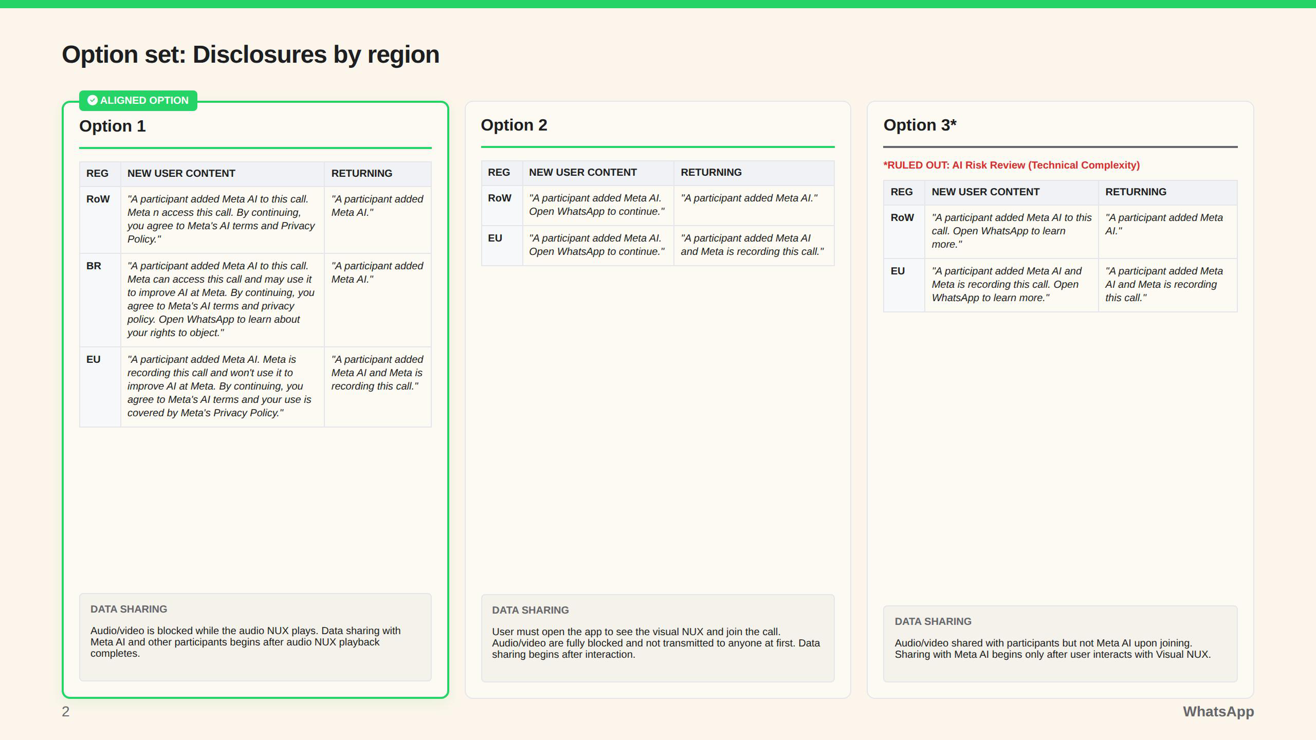Click Option 2 'RETURNING' column header
The height and width of the screenshot is (740, 1316).
pyautogui.click(x=754, y=173)
